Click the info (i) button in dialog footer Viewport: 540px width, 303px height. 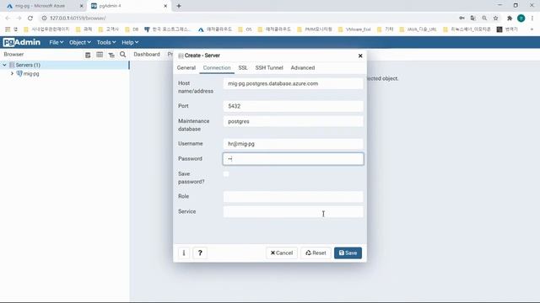pyautogui.click(x=184, y=252)
